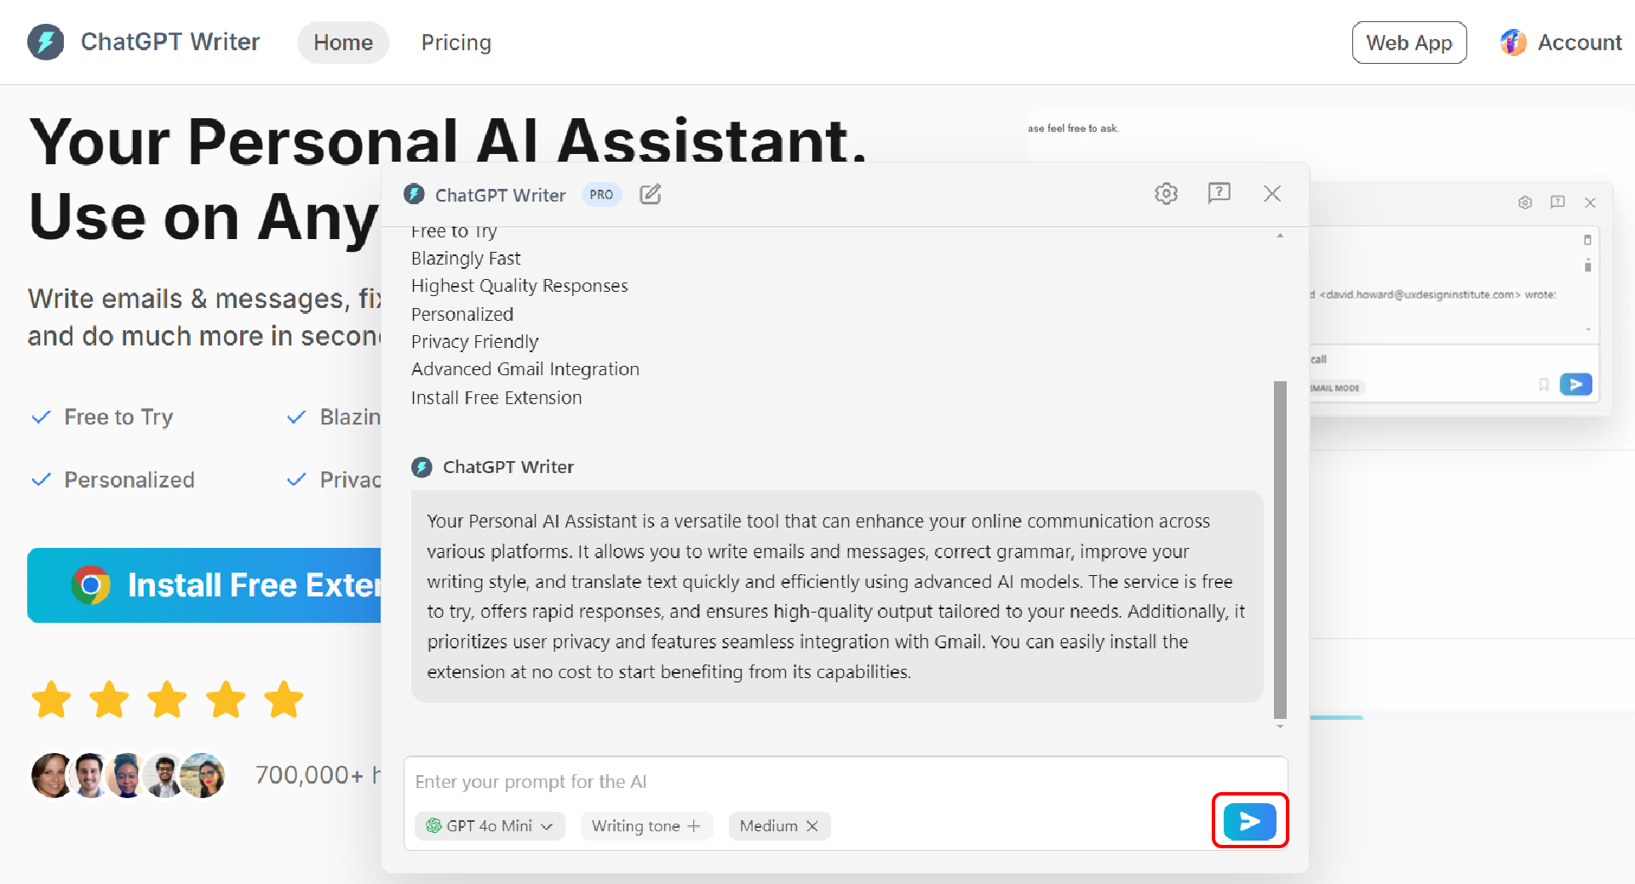Click the bookmark icon in background demo window
The height and width of the screenshot is (884, 1635).
(x=1544, y=385)
